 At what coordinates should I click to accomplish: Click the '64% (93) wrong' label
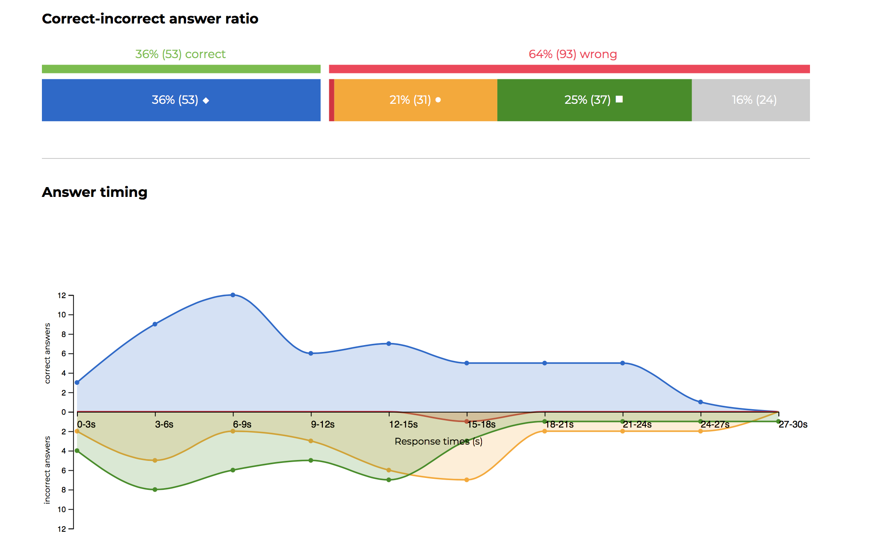(x=573, y=54)
